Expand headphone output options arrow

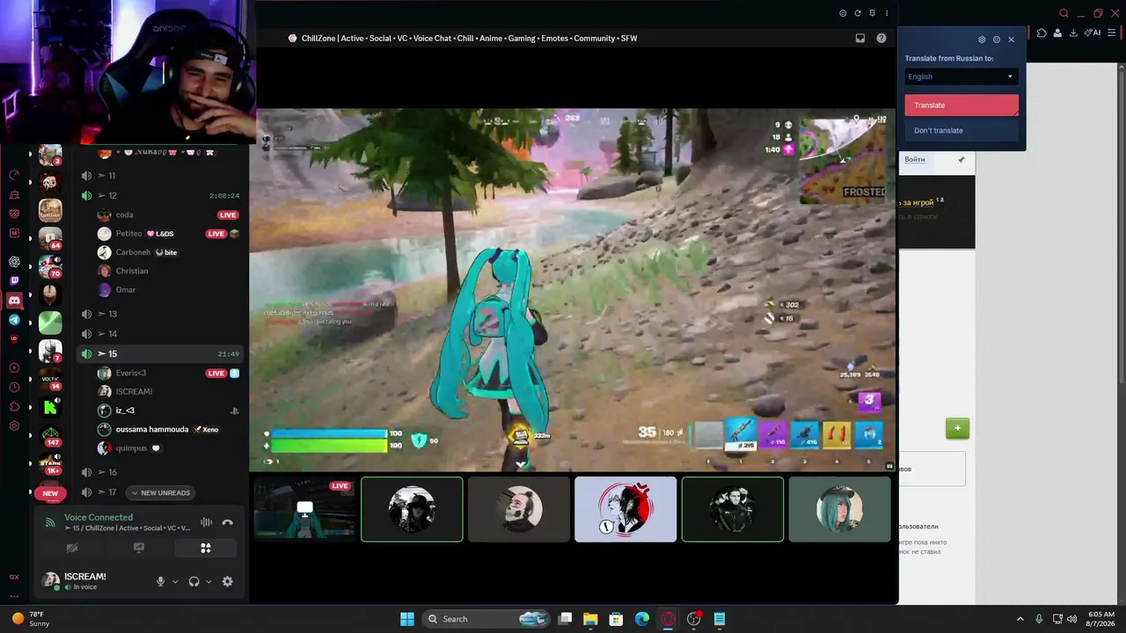[x=208, y=581]
